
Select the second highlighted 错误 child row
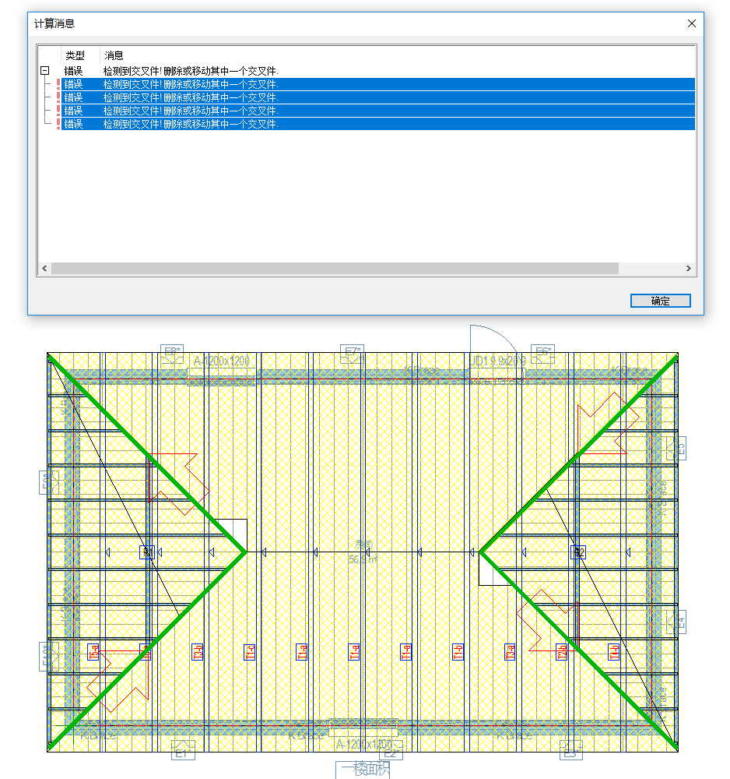tap(378, 97)
